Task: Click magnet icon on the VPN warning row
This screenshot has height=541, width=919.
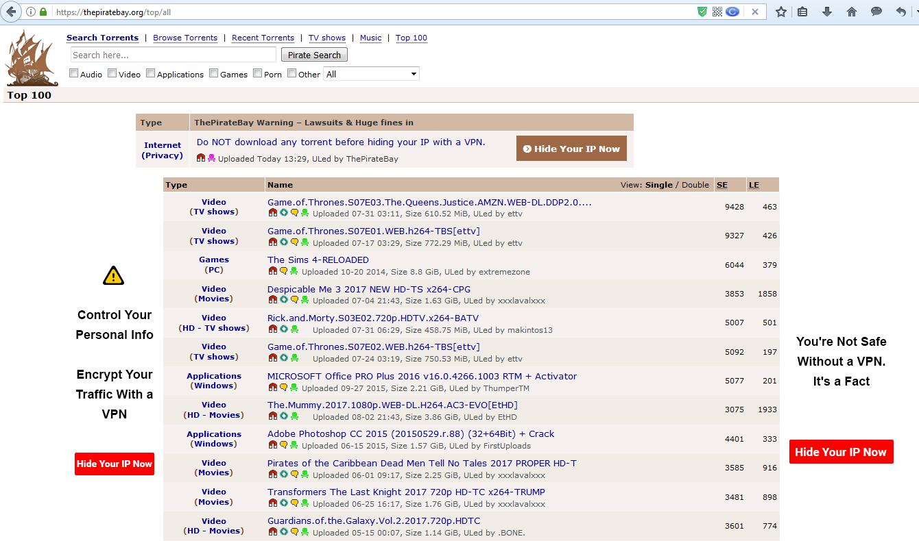Action: point(201,158)
